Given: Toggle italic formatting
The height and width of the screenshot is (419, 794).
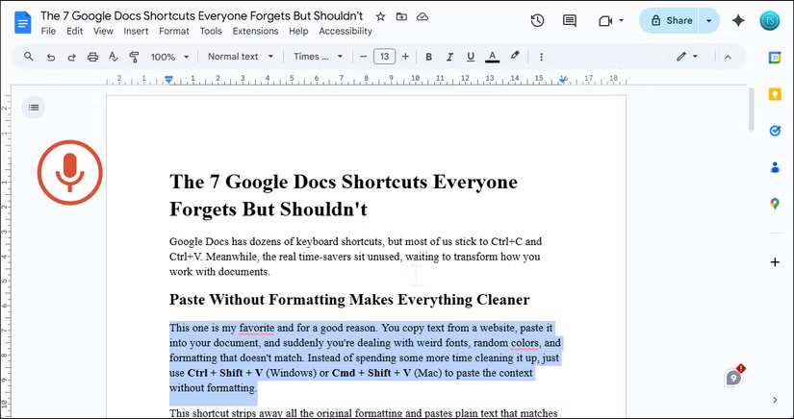Looking at the screenshot, I should (449, 57).
